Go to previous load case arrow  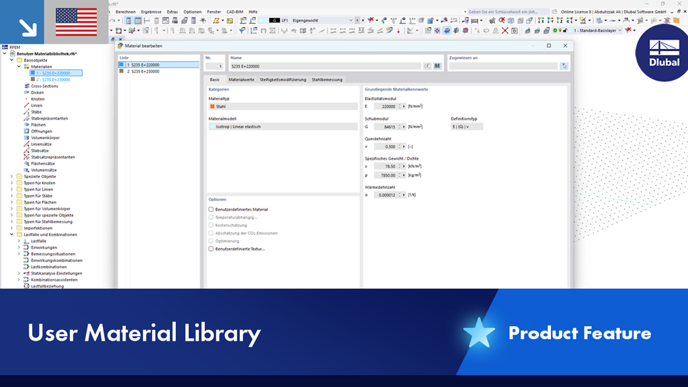pyautogui.click(x=357, y=20)
